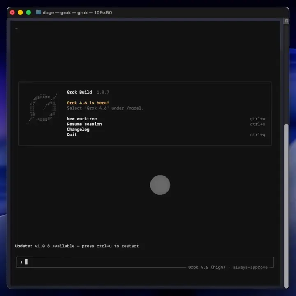
Task: Focus the prompt input field
Action: (x=145, y=262)
